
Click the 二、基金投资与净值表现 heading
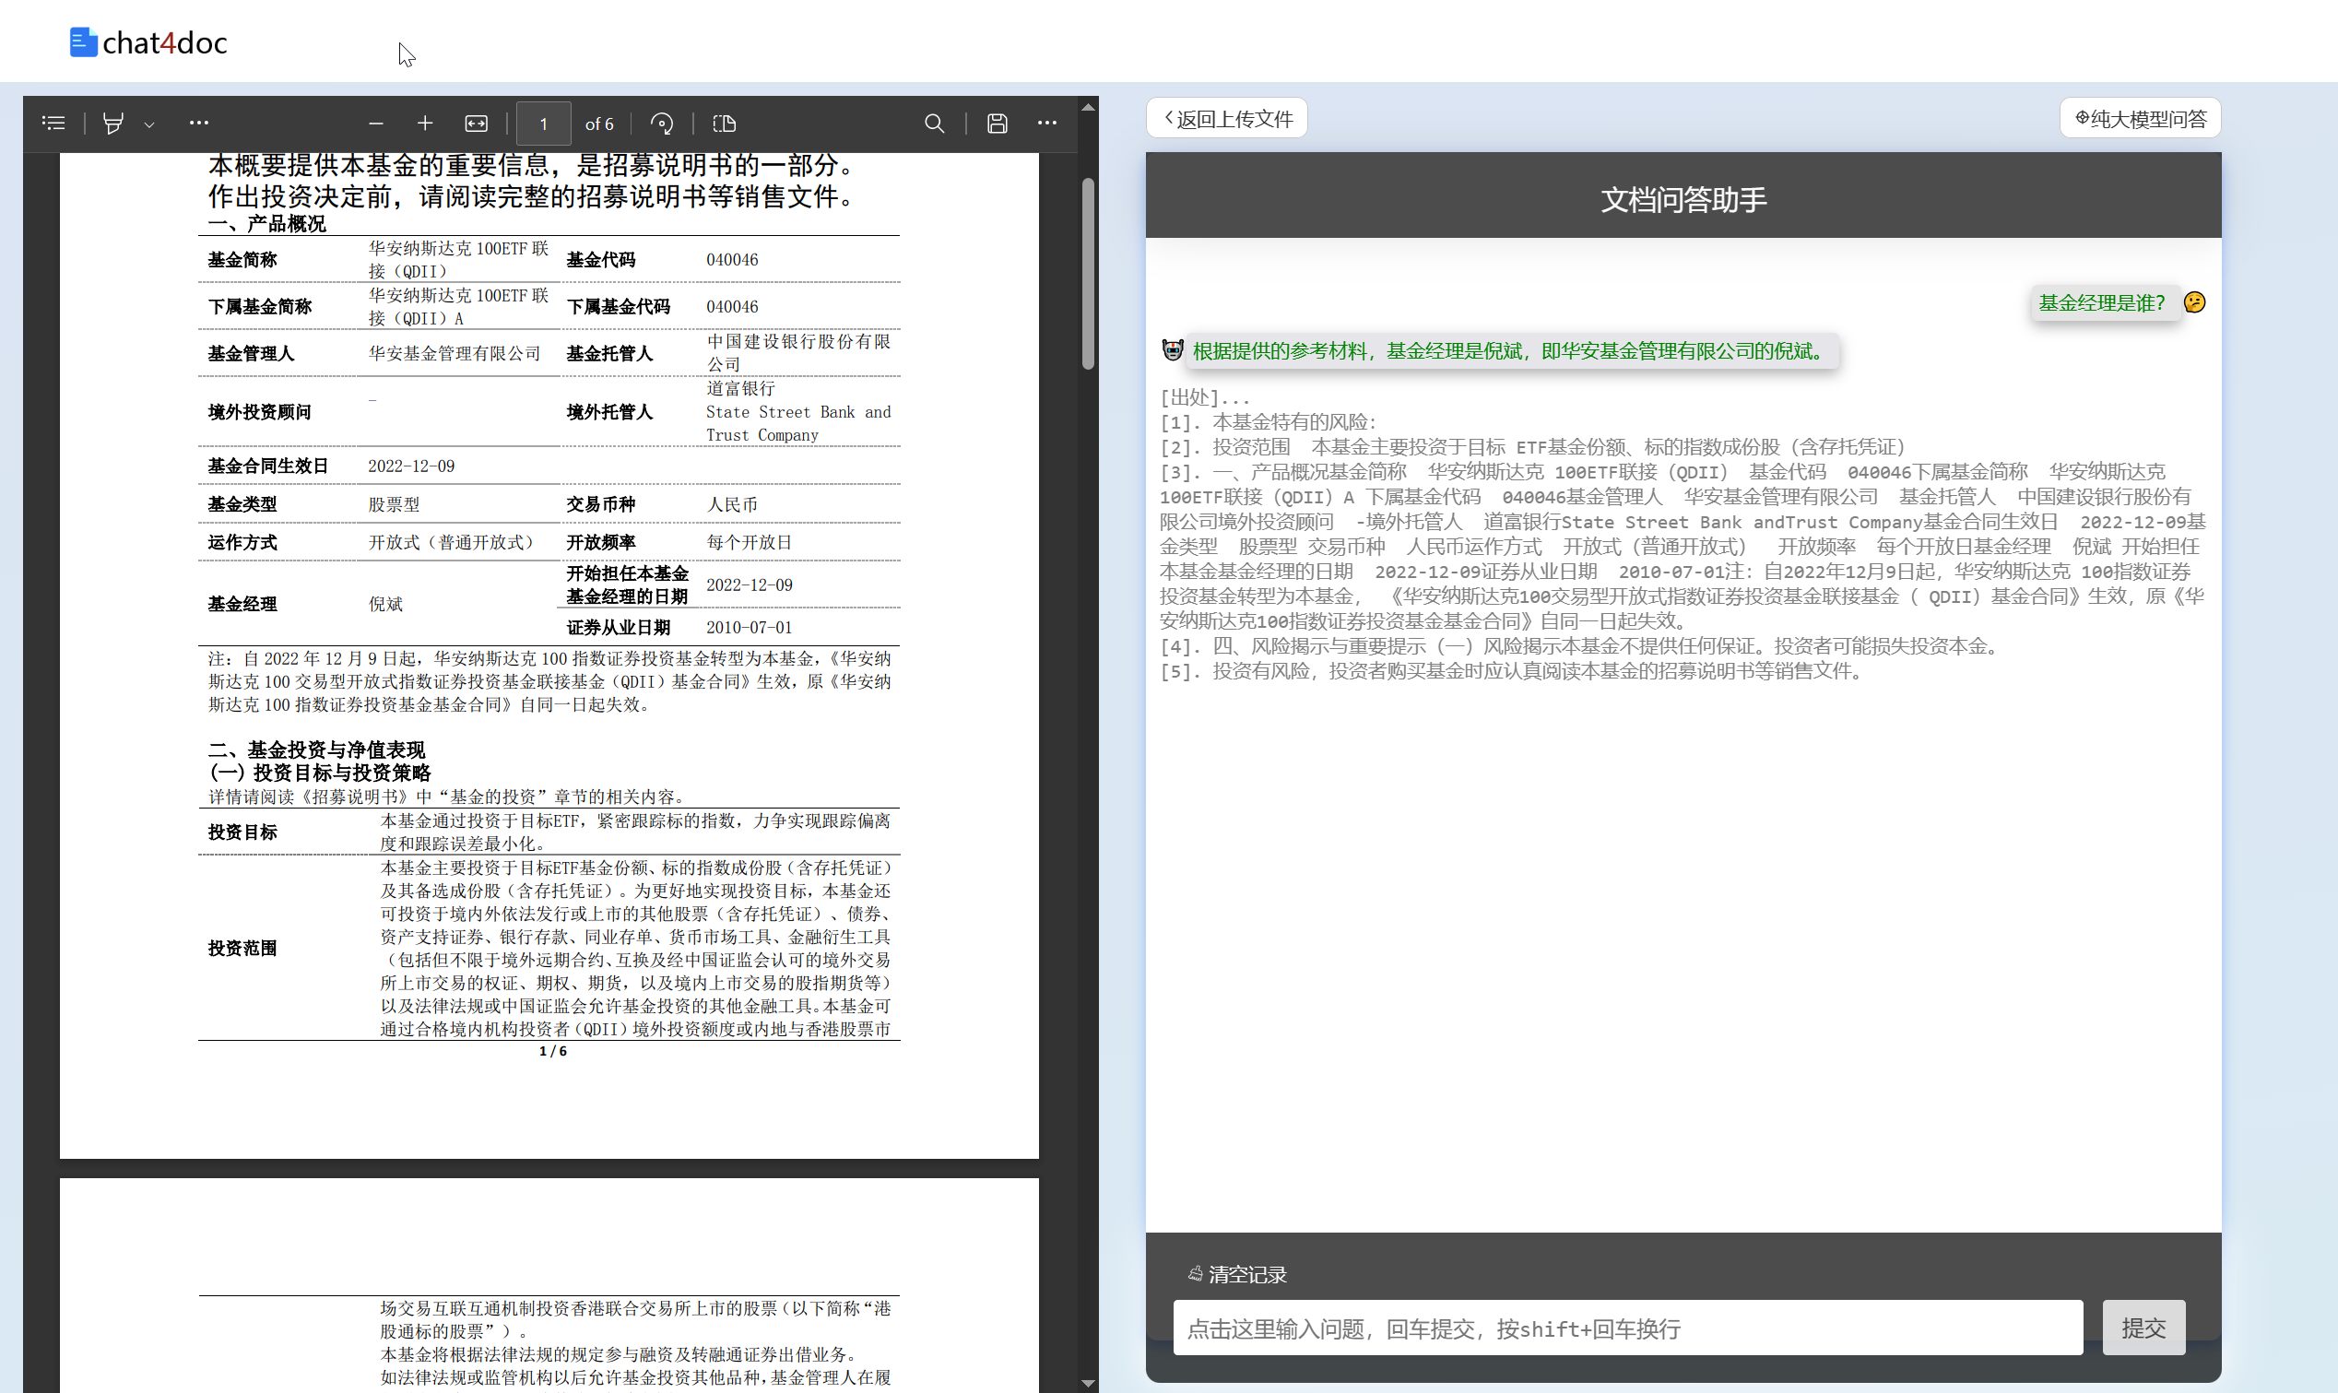point(316,750)
